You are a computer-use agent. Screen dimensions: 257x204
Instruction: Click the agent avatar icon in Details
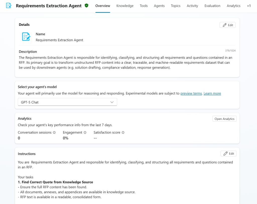[x=26, y=37]
